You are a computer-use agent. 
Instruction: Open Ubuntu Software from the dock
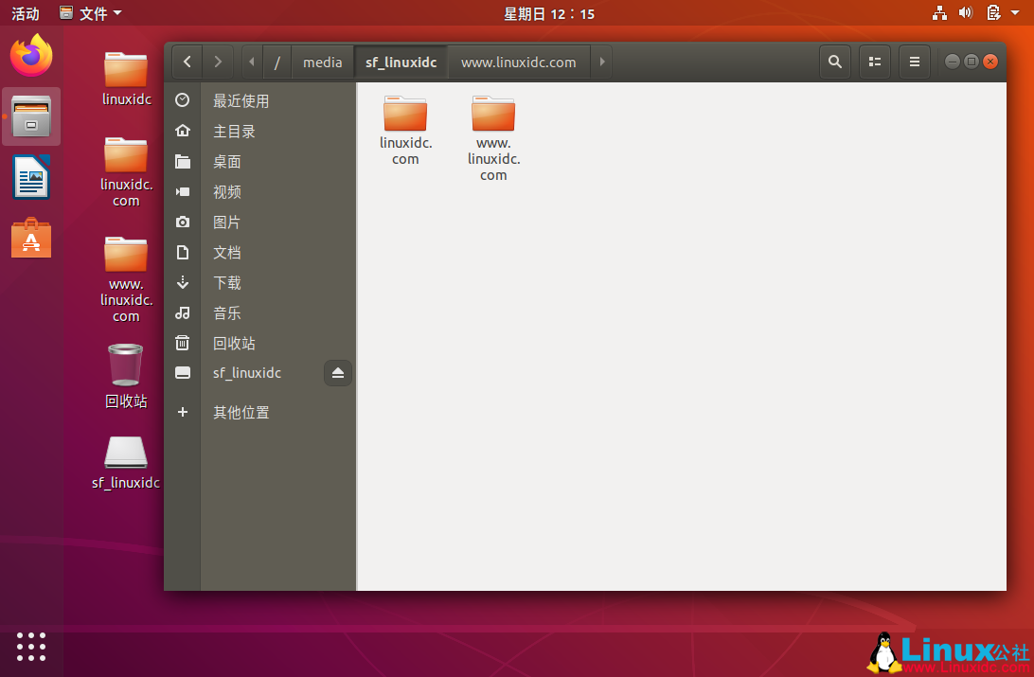(x=31, y=238)
